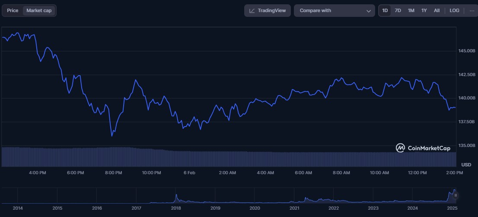The image size is (478, 217).
Task: Select the 7D time range
Action: pyautogui.click(x=398, y=10)
